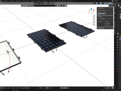
Task: Open the node editor Node menu
Action: click(21, 88)
